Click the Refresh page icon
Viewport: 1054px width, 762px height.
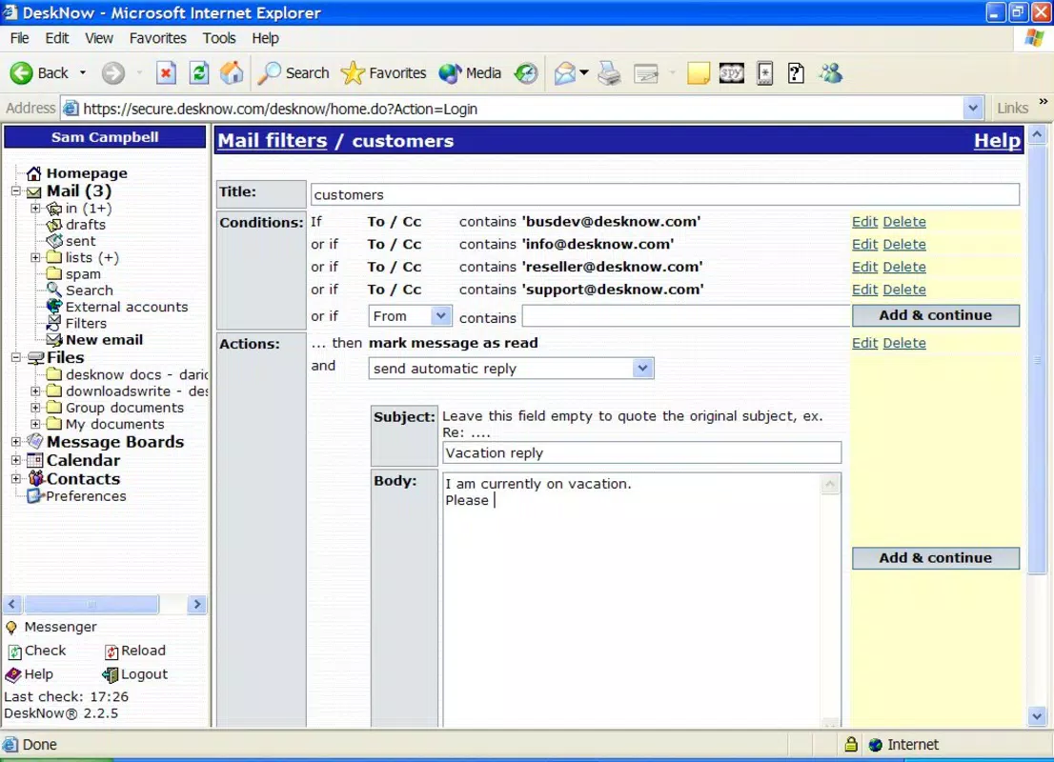(199, 72)
